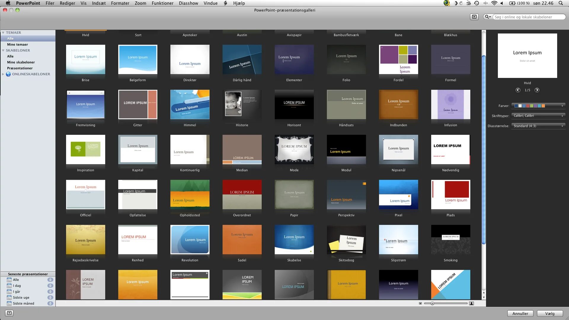Open the Filer menu

coord(50,3)
